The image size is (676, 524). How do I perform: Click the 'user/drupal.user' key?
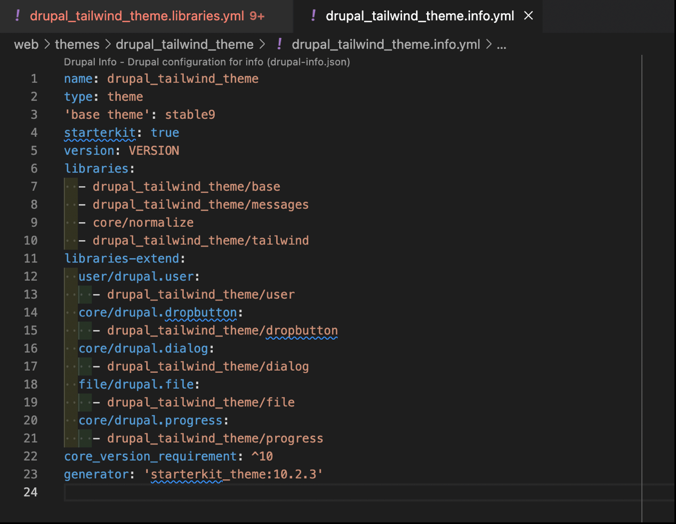[136, 276]
